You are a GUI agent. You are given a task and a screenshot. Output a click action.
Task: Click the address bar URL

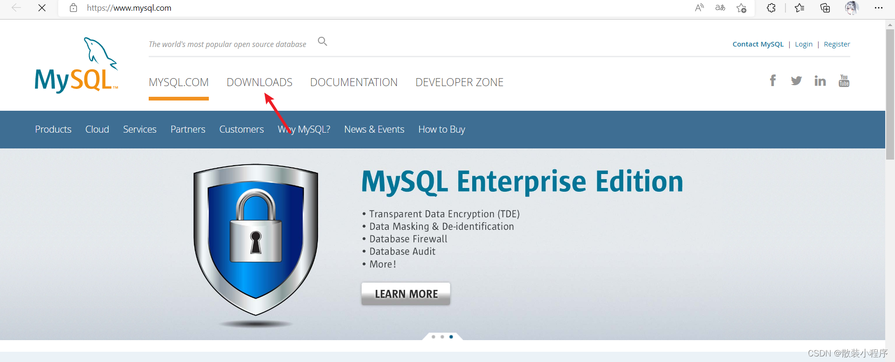point(129,8)
